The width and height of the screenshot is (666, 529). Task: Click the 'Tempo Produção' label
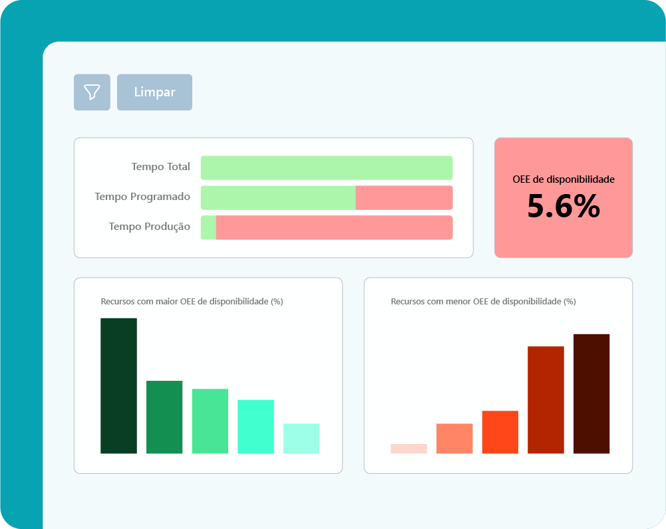click(150, 227)
